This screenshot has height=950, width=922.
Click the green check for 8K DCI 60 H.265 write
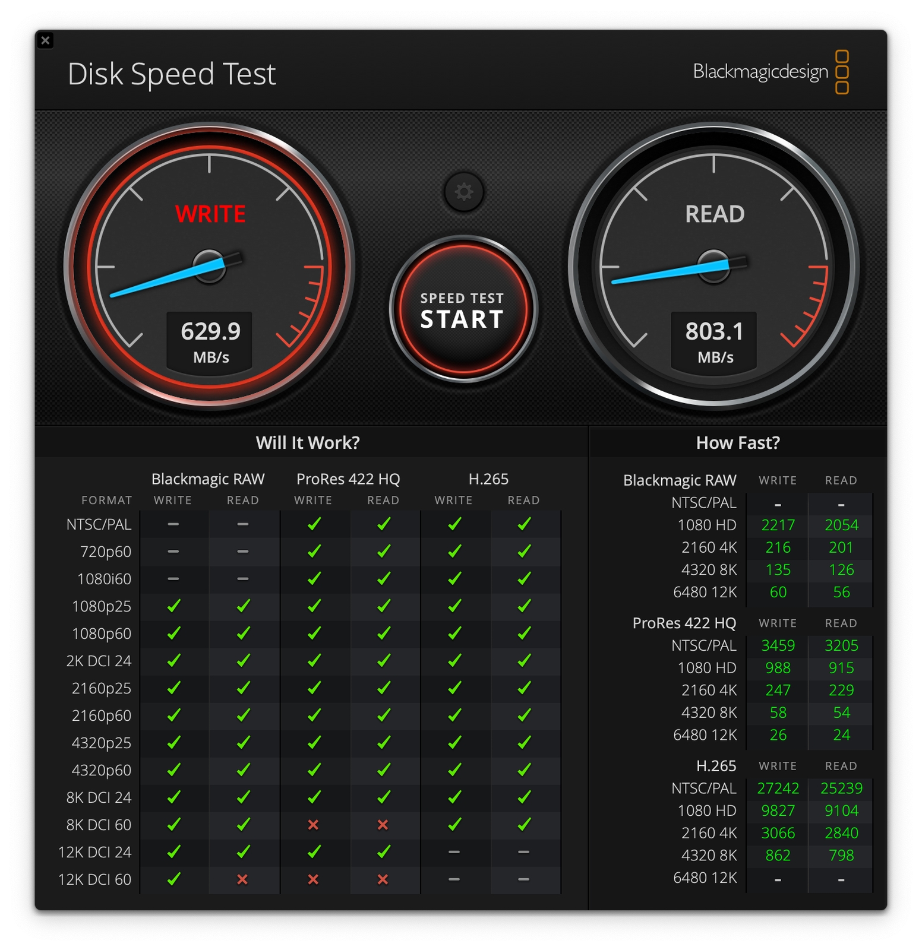click(x=454, y=824)
